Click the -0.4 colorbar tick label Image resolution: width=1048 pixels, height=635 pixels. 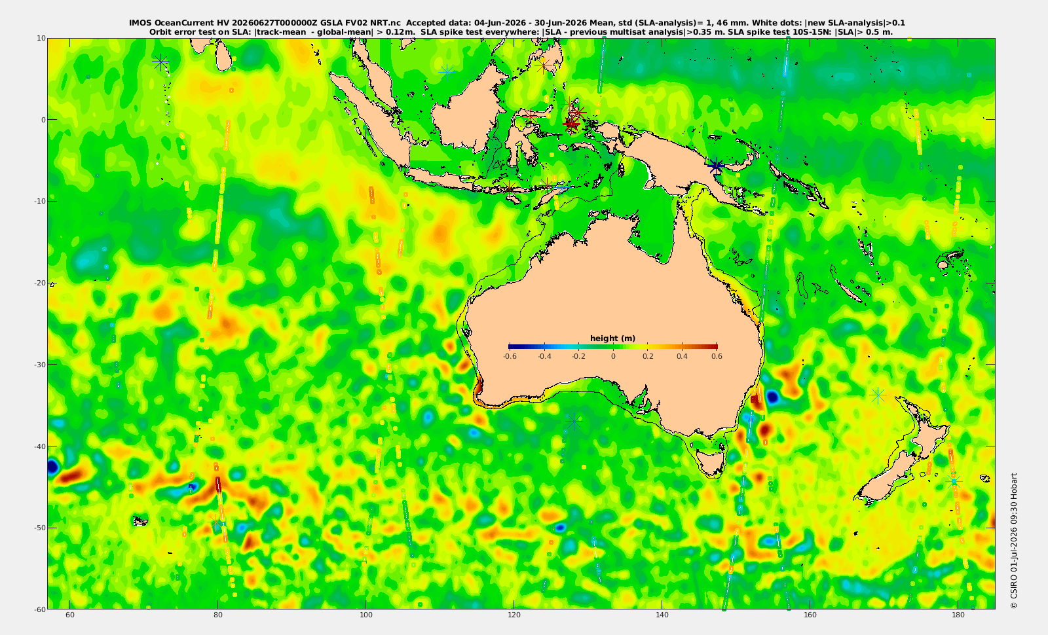pos(544,356)
